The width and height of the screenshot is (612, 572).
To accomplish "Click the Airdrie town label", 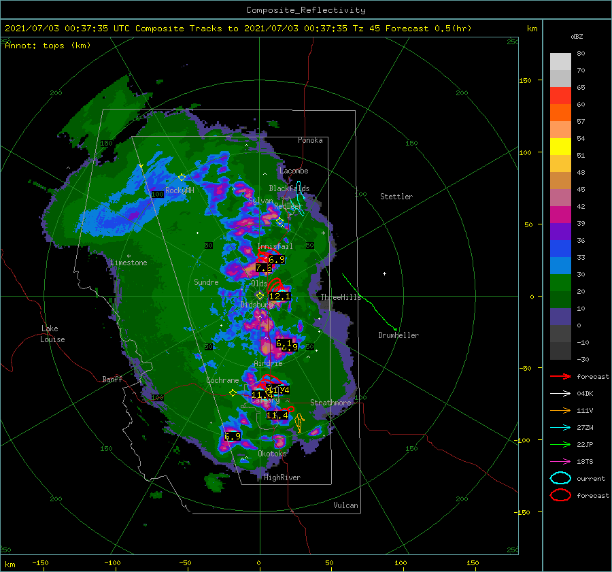I will [268, 363].
